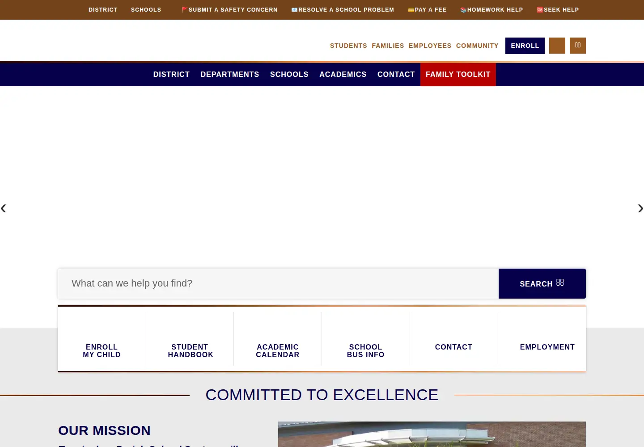Click Schools in the top brown bar
This screenshot has width=644, height=447.
[146, 10]
